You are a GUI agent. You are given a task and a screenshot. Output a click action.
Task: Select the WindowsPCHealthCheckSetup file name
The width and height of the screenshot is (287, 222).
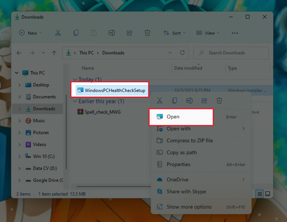pyautogui.click(x=115, y=91)
